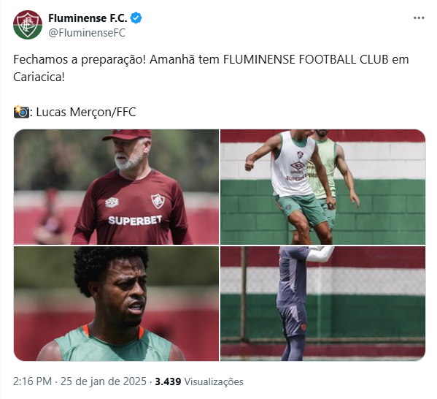Click the maroon cap in the first photo
Screen dimensions: 437x399
(x=127, y=134)
